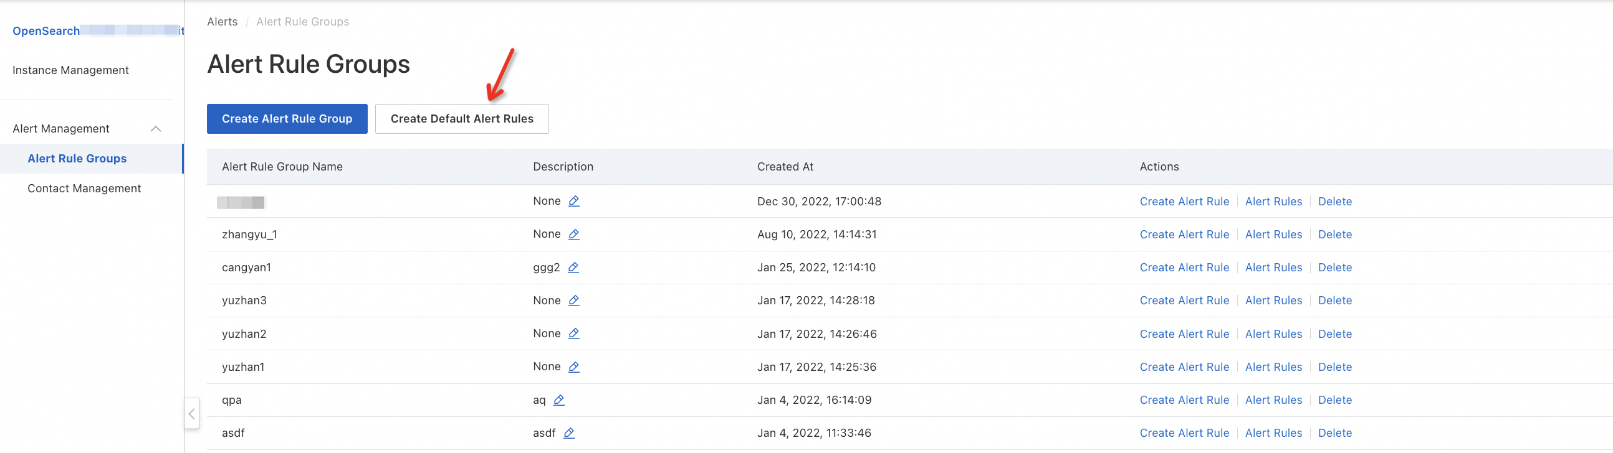Delete the yuzhan3 group
Viewport: 1613px width, 453px height.
click(x=1334, y=301)
